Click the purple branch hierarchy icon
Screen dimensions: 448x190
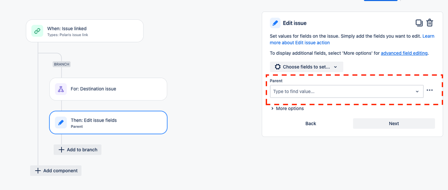[61, 89]
